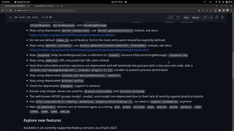Open the Blame view
Image resolution: width=234 pixels, height=131 pixels.
[x=196, y=17]
